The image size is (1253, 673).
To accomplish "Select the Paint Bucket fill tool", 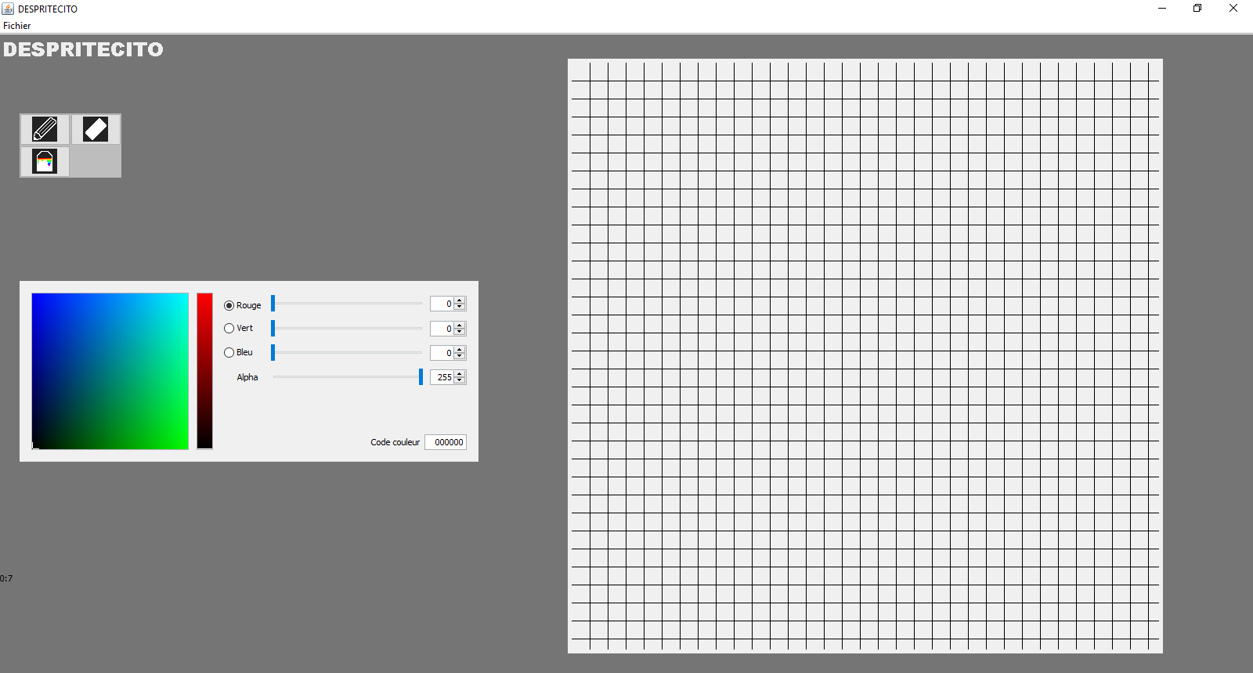I will point(45,161).
